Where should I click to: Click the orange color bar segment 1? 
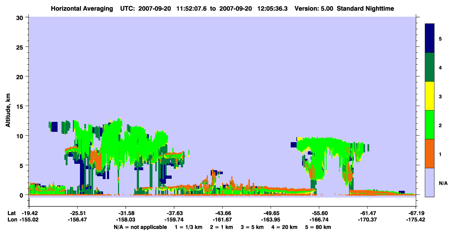coord(430,153)
